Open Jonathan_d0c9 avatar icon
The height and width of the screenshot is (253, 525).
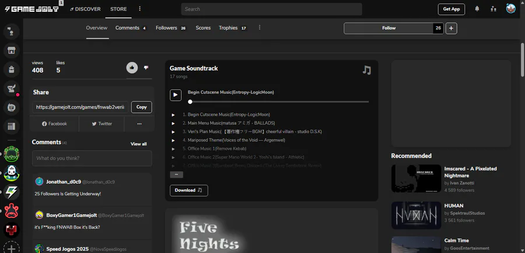pyautogui.click(x=39, y=181)
